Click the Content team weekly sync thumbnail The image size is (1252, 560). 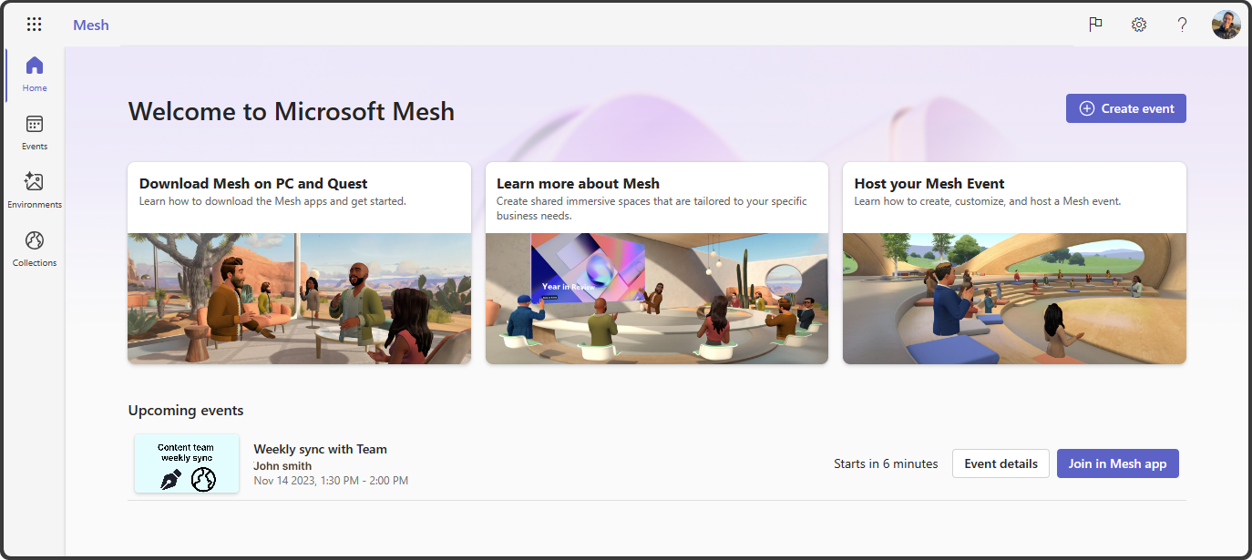(x=187, y=463)
